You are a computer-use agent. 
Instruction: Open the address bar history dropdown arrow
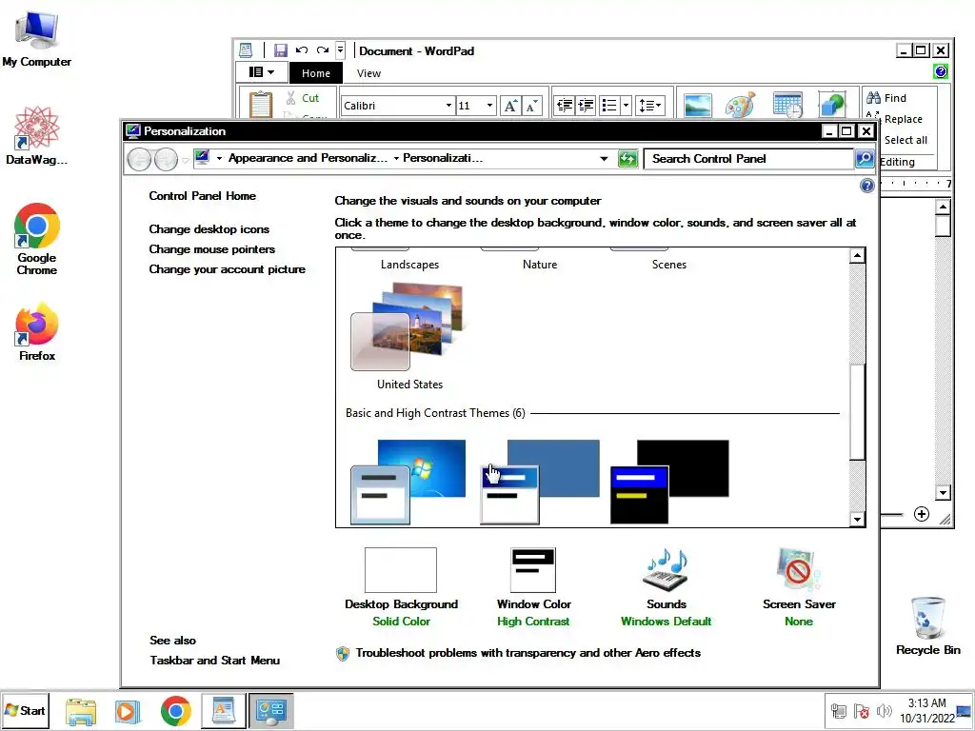[603, 159]
